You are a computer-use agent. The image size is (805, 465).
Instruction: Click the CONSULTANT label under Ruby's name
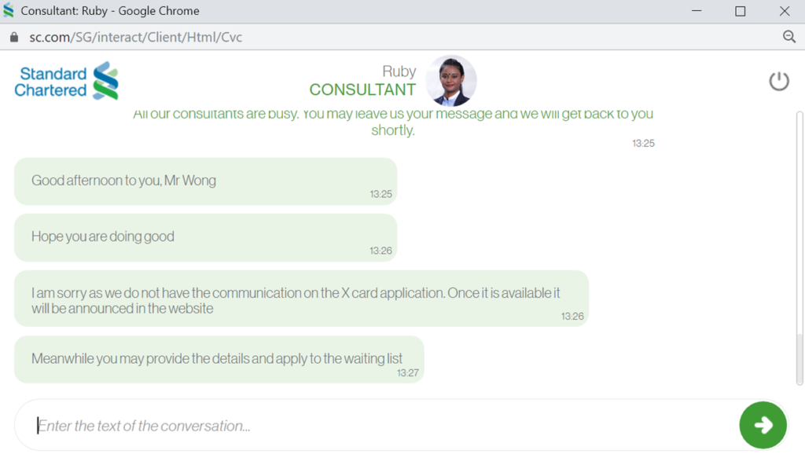tap(362, 90)
